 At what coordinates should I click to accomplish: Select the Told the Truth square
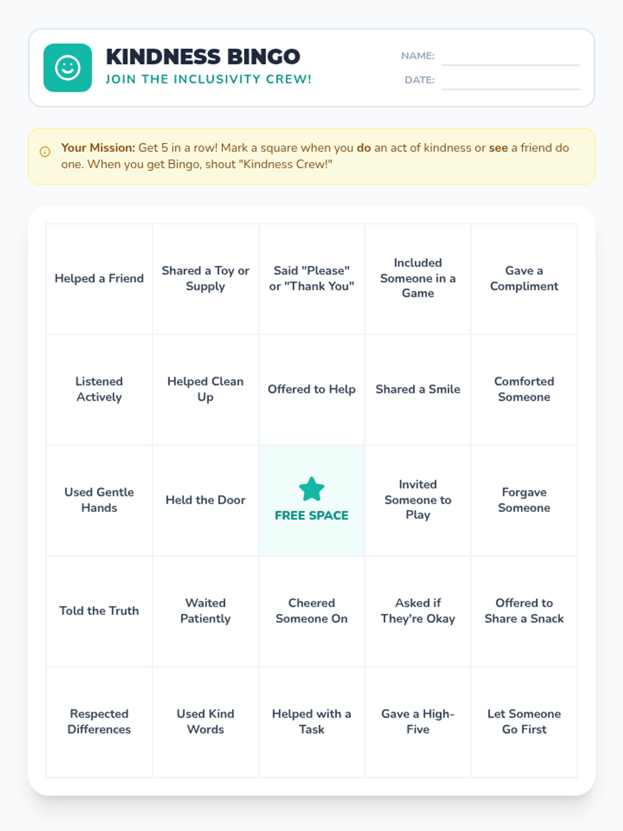point(99,611)
